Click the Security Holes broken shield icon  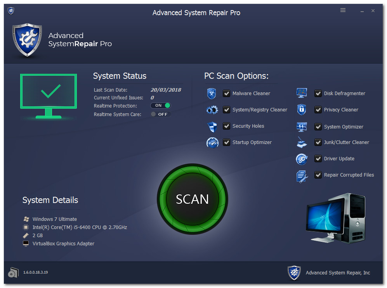[x=212, y=127]
